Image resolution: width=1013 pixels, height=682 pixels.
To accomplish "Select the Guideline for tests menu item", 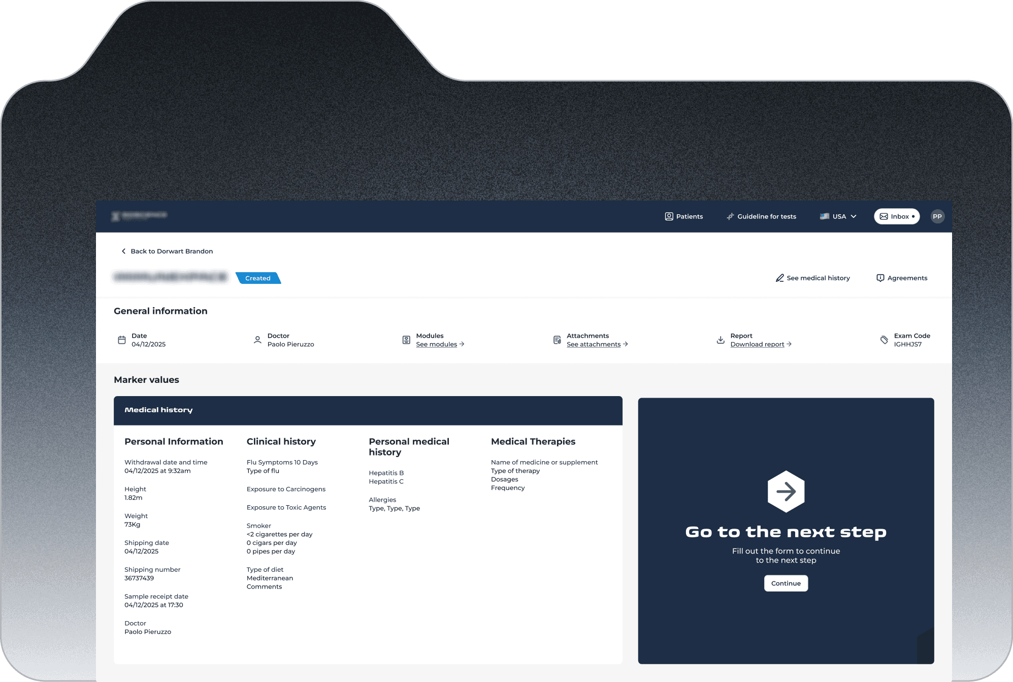I will 761,216.
